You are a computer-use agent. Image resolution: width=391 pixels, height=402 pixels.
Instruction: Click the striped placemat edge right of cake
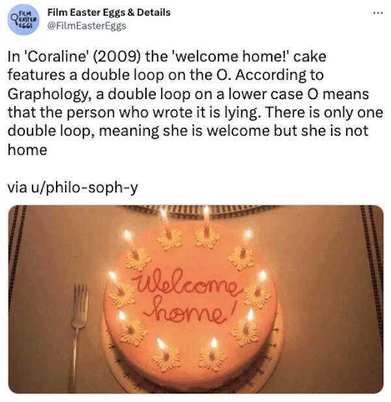(371, 298)
